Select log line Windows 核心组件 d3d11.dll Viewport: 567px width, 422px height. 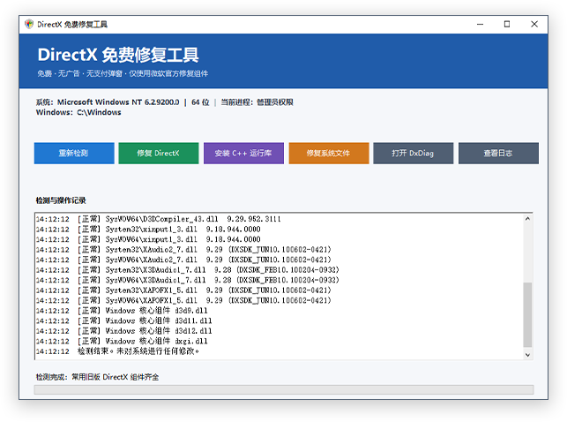pyautogui.click(x=124, y=320)
